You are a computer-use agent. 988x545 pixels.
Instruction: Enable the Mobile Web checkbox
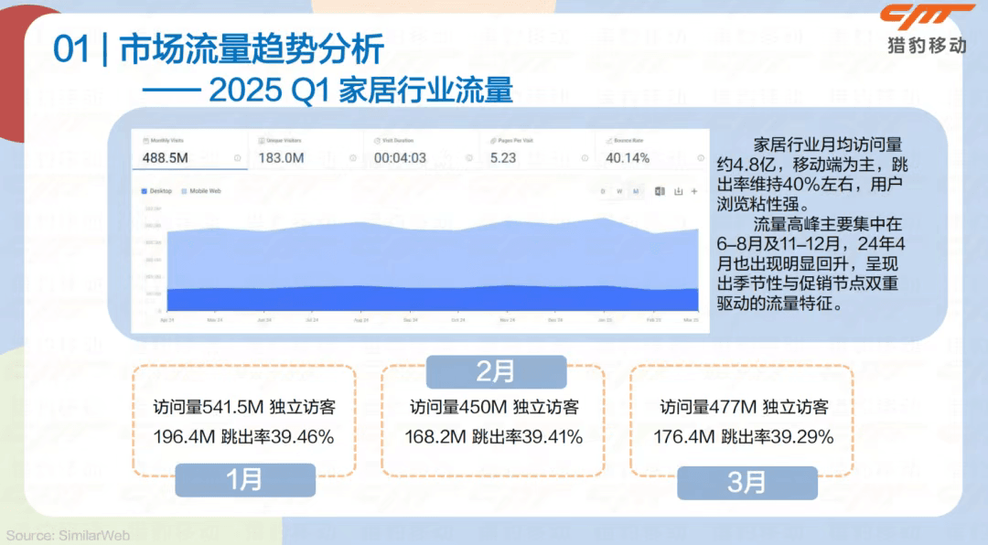[x=185, y=189]
